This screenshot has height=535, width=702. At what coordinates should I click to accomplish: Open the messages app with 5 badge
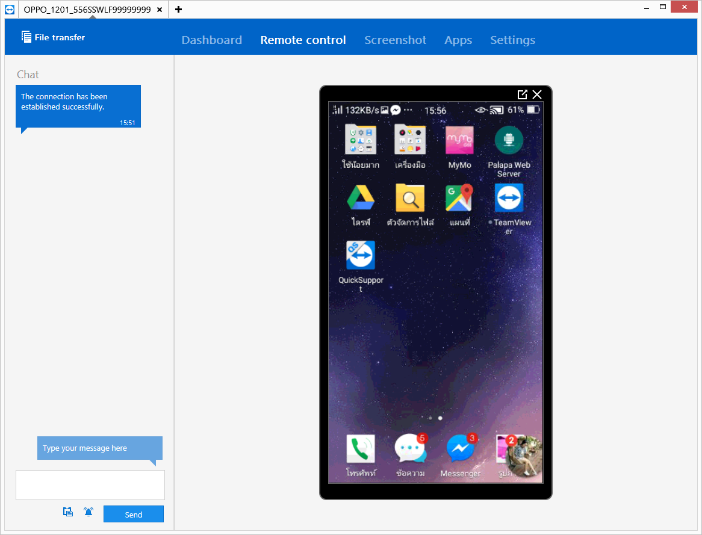410,450
